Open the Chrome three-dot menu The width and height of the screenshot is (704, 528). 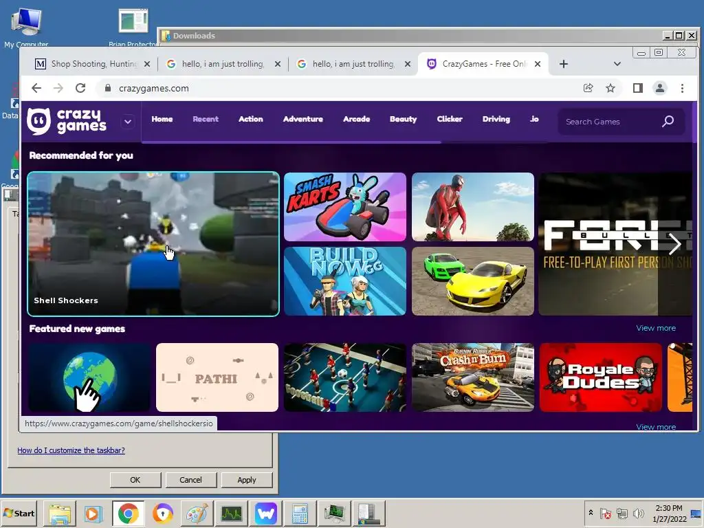click(682, 88)
